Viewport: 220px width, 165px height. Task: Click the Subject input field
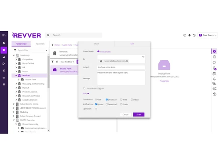pyautogui.click(x=121, y=67)
